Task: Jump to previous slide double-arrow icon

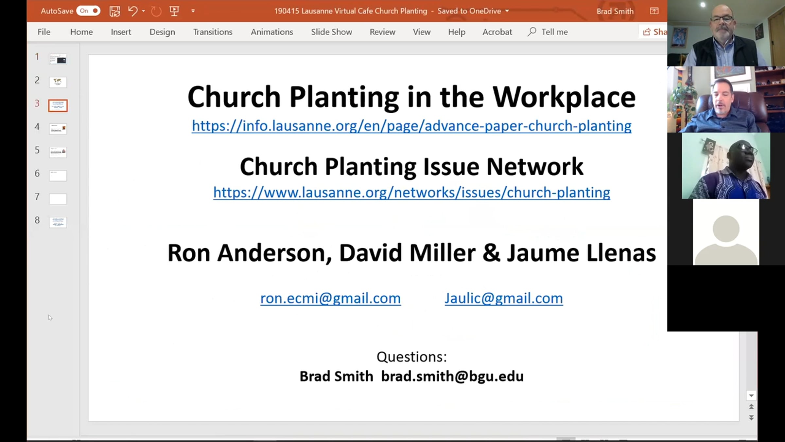Action: 751,407
